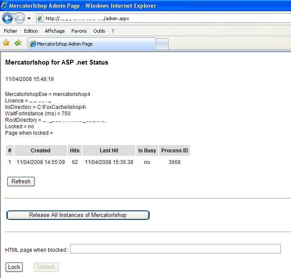Click the Refresh button
The width and height of the screenshot is (291, 278).
pyautogui.click(x=21, y=181)
